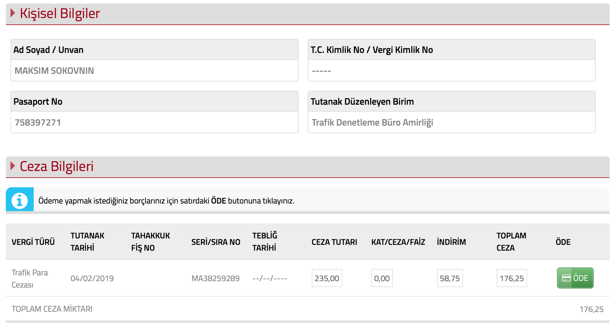Collapse the Kişisel Bilgiler section arrow

(x=12, y=13)
